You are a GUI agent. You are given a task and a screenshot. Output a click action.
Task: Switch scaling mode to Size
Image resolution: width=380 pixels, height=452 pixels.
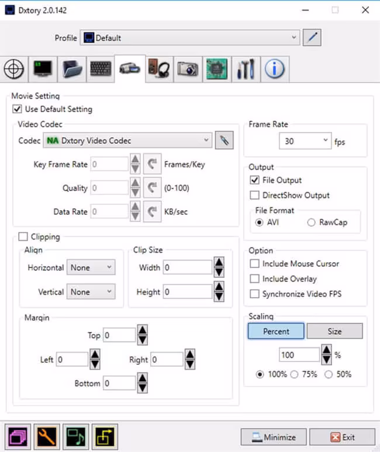[335, 331]
